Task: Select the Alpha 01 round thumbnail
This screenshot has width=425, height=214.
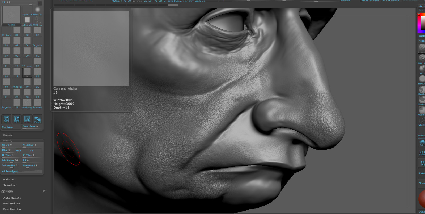Action: tap(37, 11)
